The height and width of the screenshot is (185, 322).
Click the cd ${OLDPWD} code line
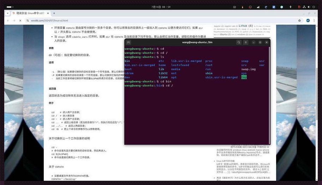60,154
